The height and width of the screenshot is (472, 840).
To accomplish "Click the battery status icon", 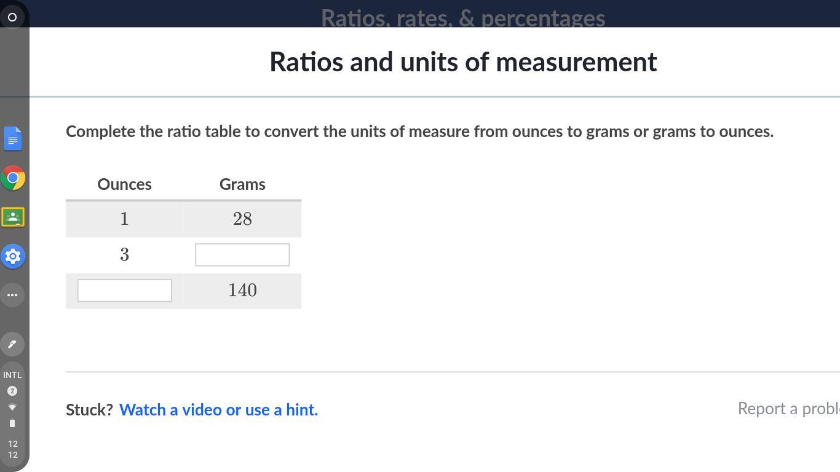I will 12,423.
